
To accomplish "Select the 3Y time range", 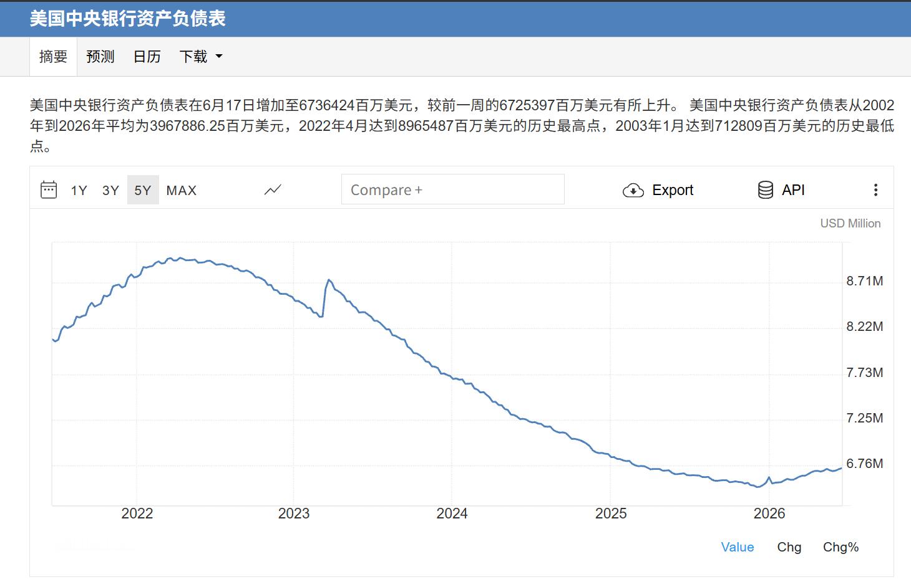I will coord(110,190).
